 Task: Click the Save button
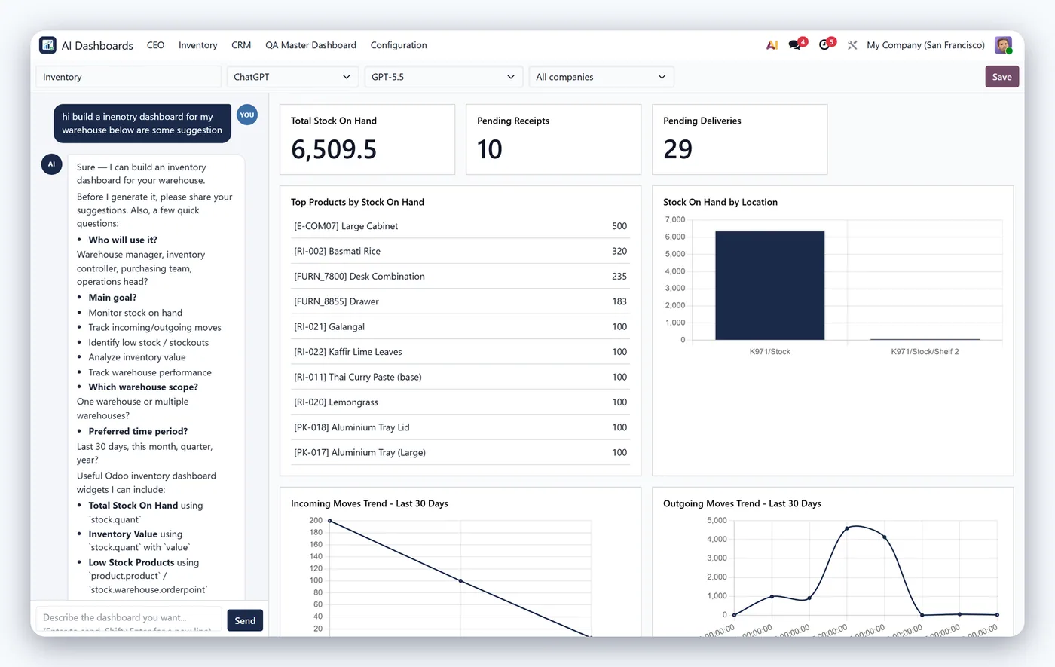(x=1001, y=77)
